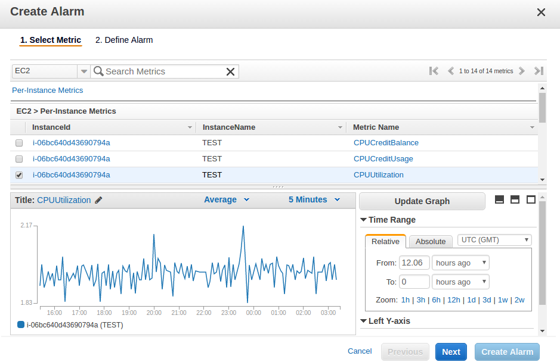Click the Update Graph button
Image resolution: width=560 pixels, height=362 pixels.
coord(422,201)
